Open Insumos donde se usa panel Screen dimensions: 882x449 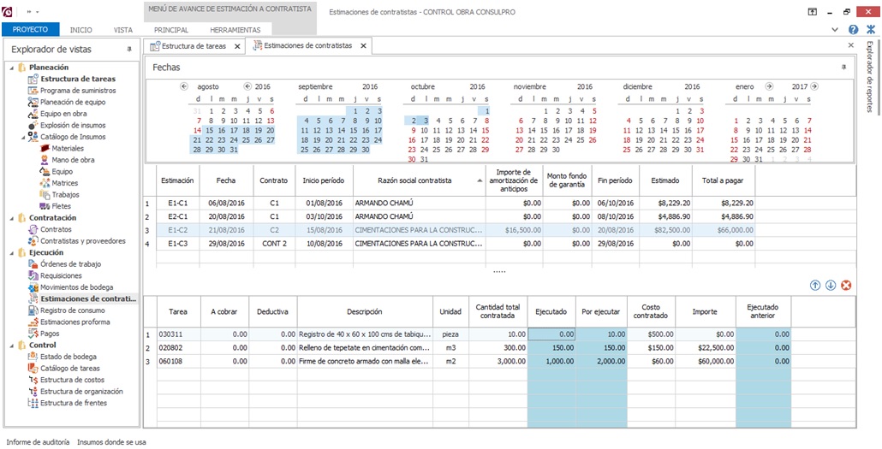112,442
